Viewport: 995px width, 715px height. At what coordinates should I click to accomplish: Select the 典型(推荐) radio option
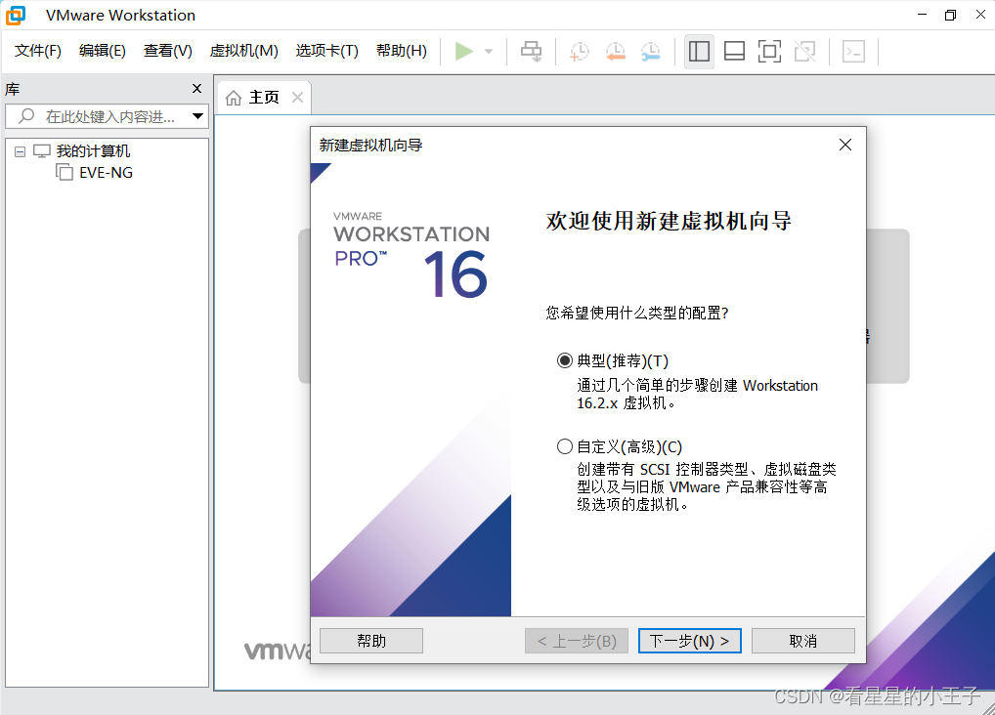click(565, 361)
